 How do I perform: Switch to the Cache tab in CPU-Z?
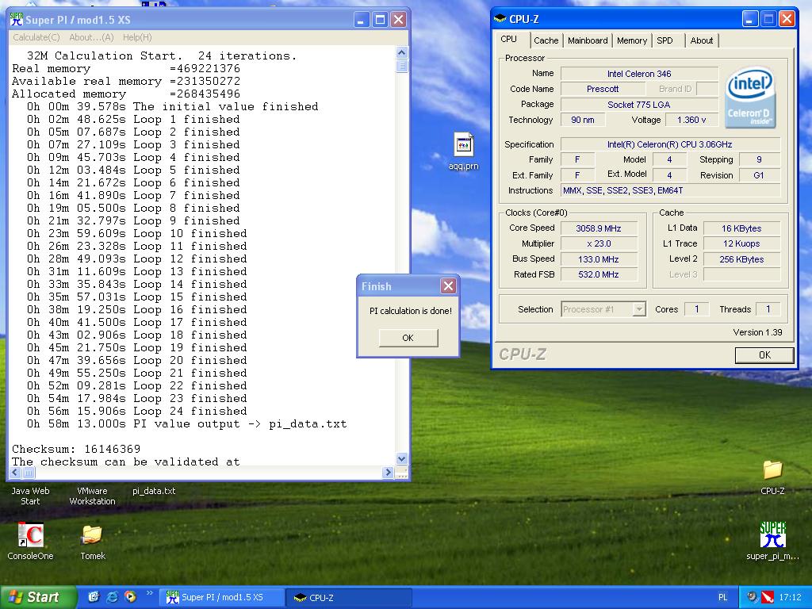(x=546, y=40)
